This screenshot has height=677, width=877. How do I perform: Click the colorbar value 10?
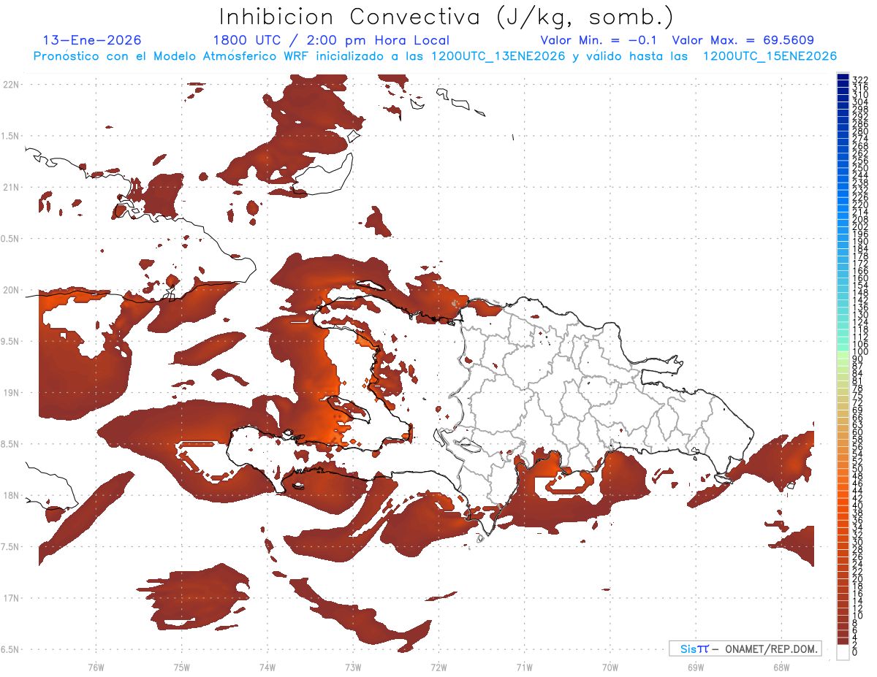click(857, 616)
